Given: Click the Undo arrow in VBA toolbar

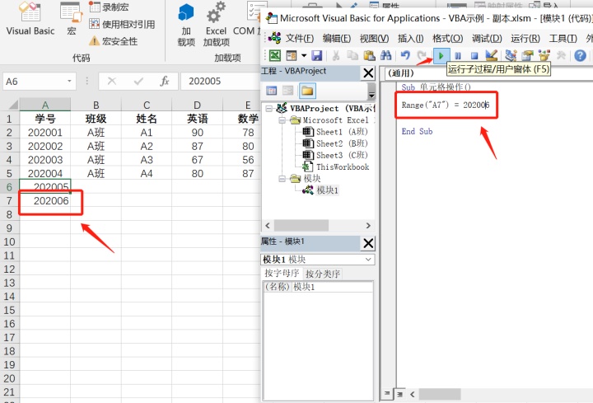Looking at the screenshot, I should point(405,56).
